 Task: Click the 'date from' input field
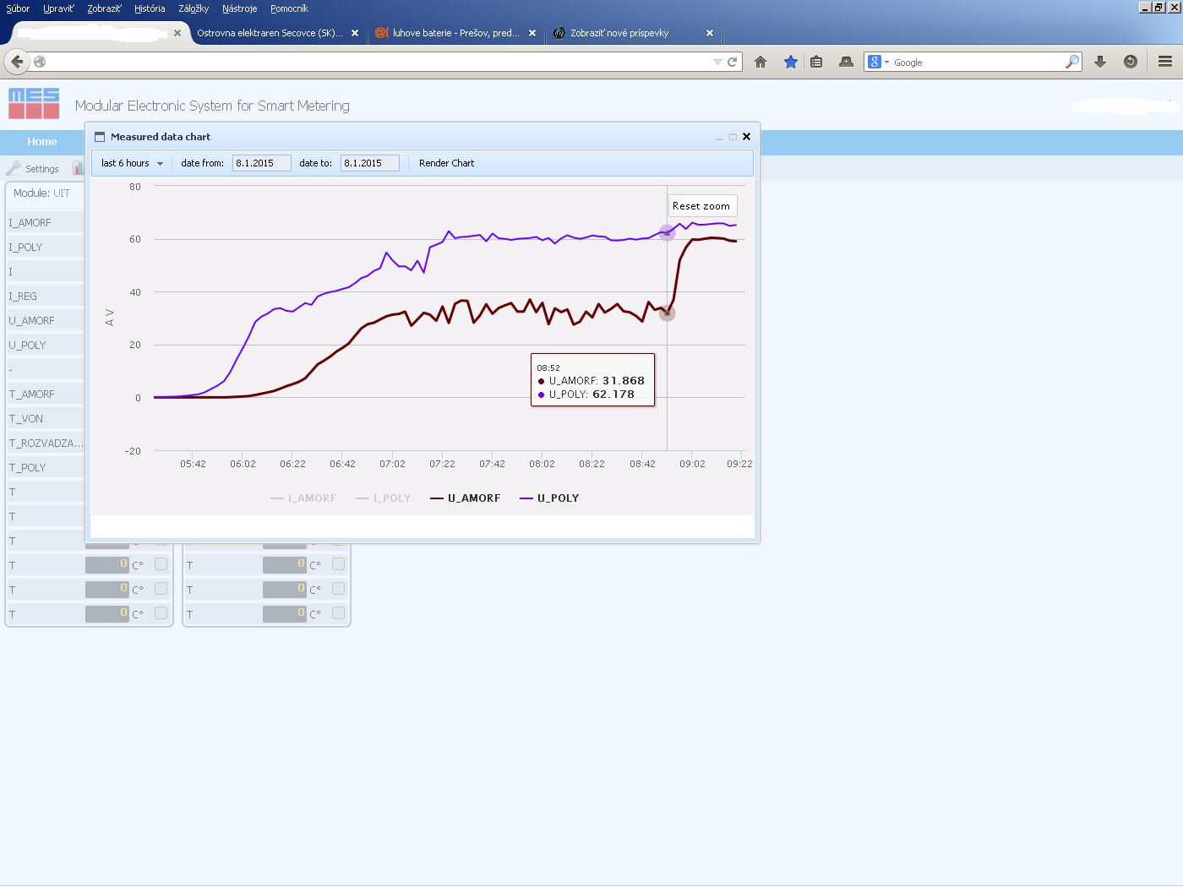[x=262, y=163]
